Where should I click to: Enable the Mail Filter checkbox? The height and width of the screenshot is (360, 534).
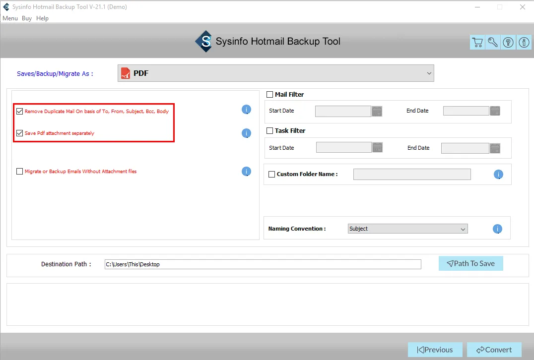pyautogui.click(x=269, y=95)
